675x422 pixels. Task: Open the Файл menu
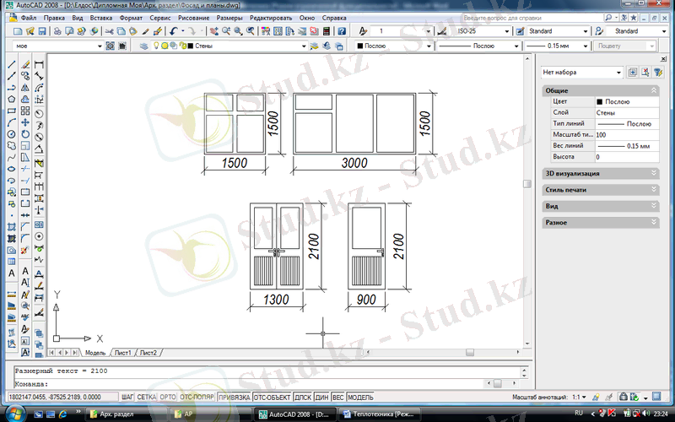coord(29,18)
